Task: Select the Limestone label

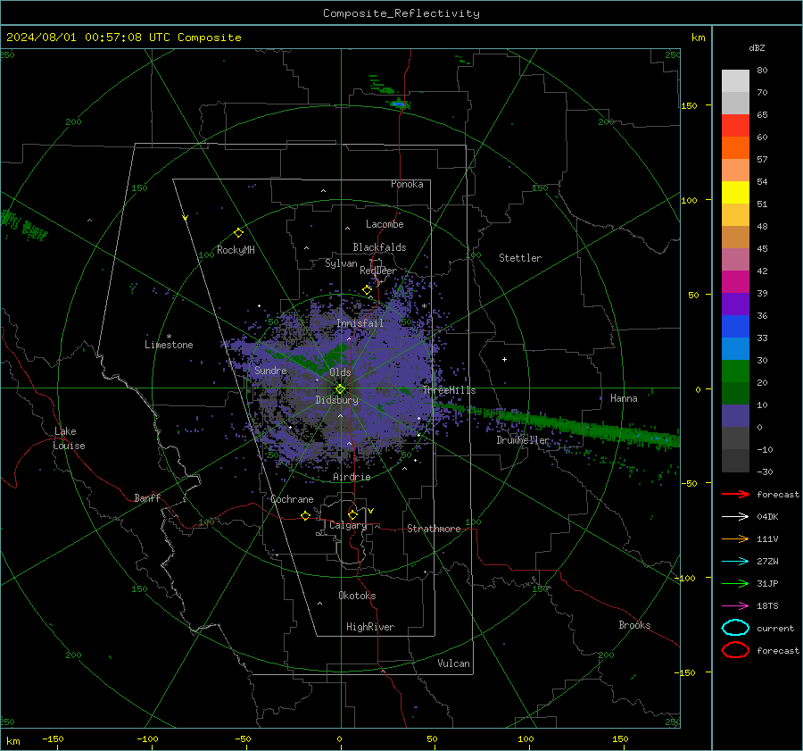Action: pos(169,345)
